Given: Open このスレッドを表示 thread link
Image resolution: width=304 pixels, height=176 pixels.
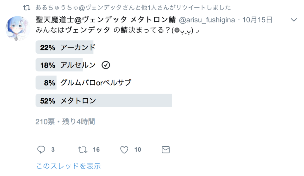Looking at the screenshot, I should click(68, 166).
